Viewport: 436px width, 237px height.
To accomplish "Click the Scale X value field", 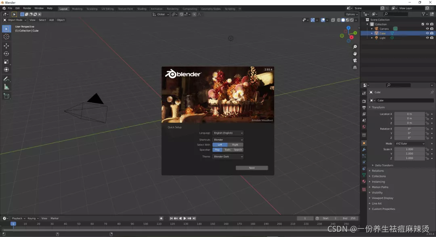I will (410, 149).
